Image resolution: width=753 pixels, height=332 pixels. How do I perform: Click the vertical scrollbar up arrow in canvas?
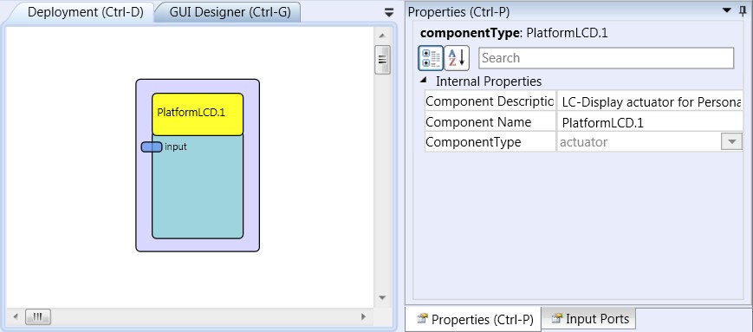(382, 36)
